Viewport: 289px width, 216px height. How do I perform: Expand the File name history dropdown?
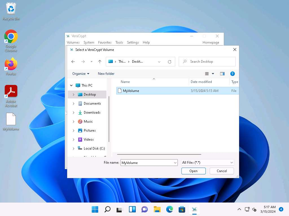pyautogui.click(x=175, y=163)
